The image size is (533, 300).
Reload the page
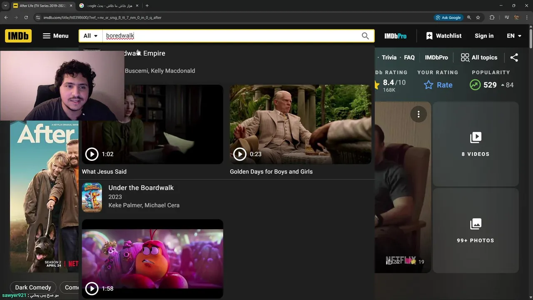coord(26,17)
